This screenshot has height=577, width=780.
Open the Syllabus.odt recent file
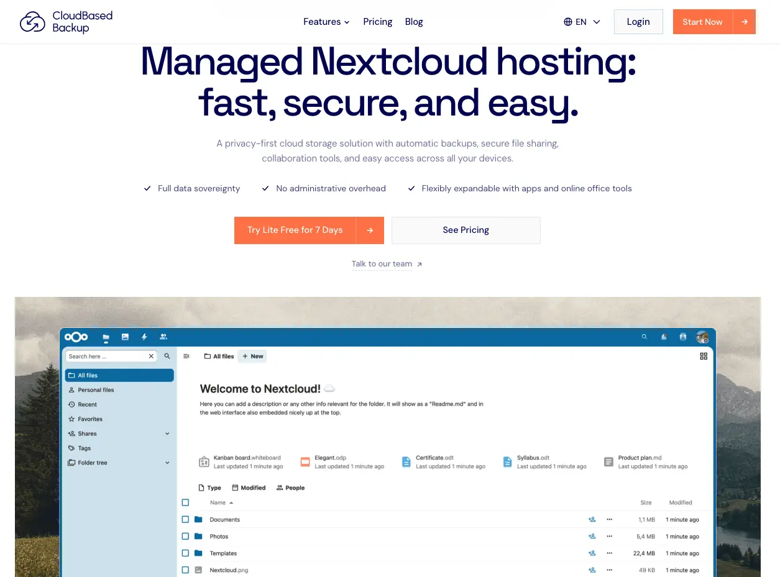pos(545,462)
